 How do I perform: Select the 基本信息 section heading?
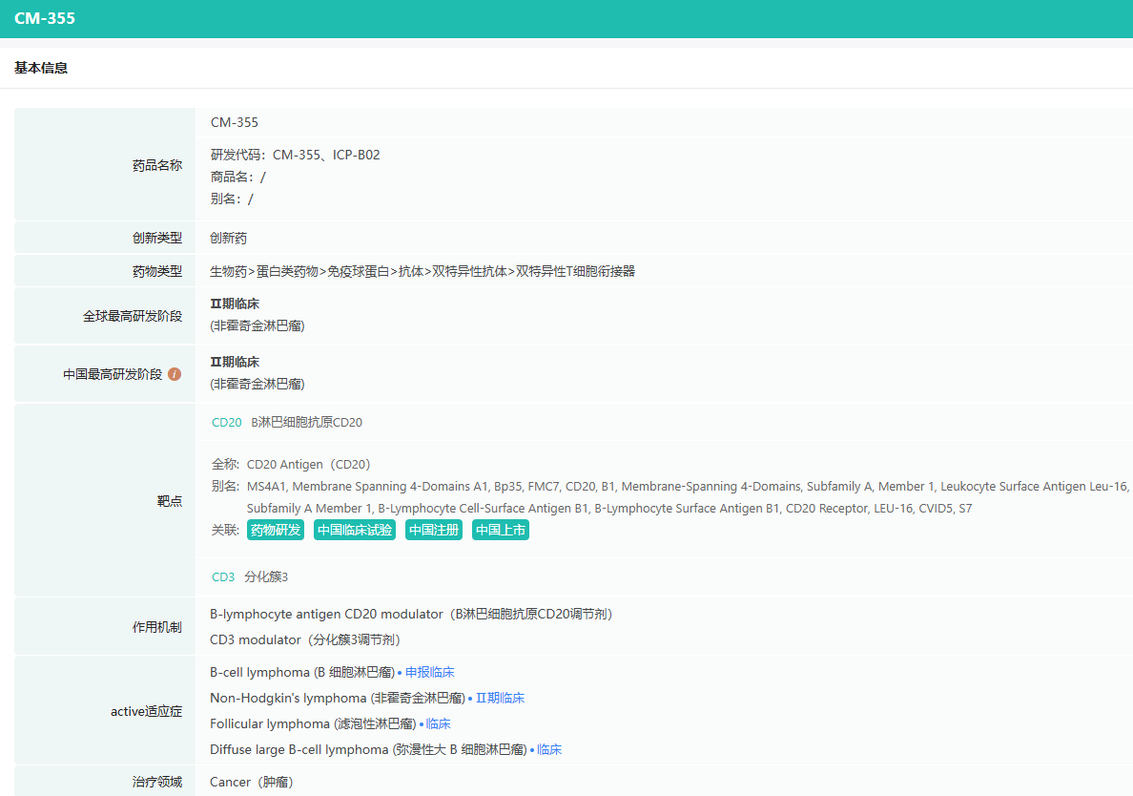point(41,68)
